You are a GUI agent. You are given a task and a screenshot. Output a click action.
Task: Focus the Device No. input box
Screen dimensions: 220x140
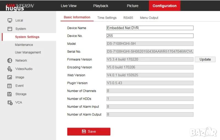pyautogui.click(x=150, y=36)
